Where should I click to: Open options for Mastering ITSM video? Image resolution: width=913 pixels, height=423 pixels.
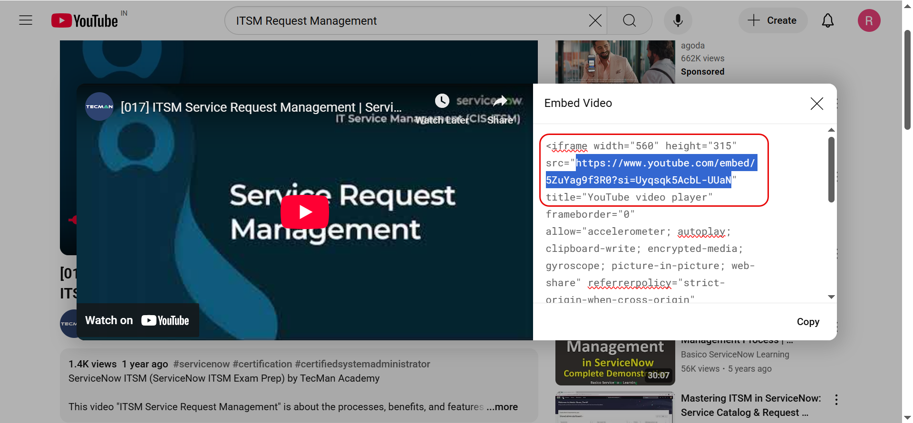pyautogui.click(x=836, y=400)
